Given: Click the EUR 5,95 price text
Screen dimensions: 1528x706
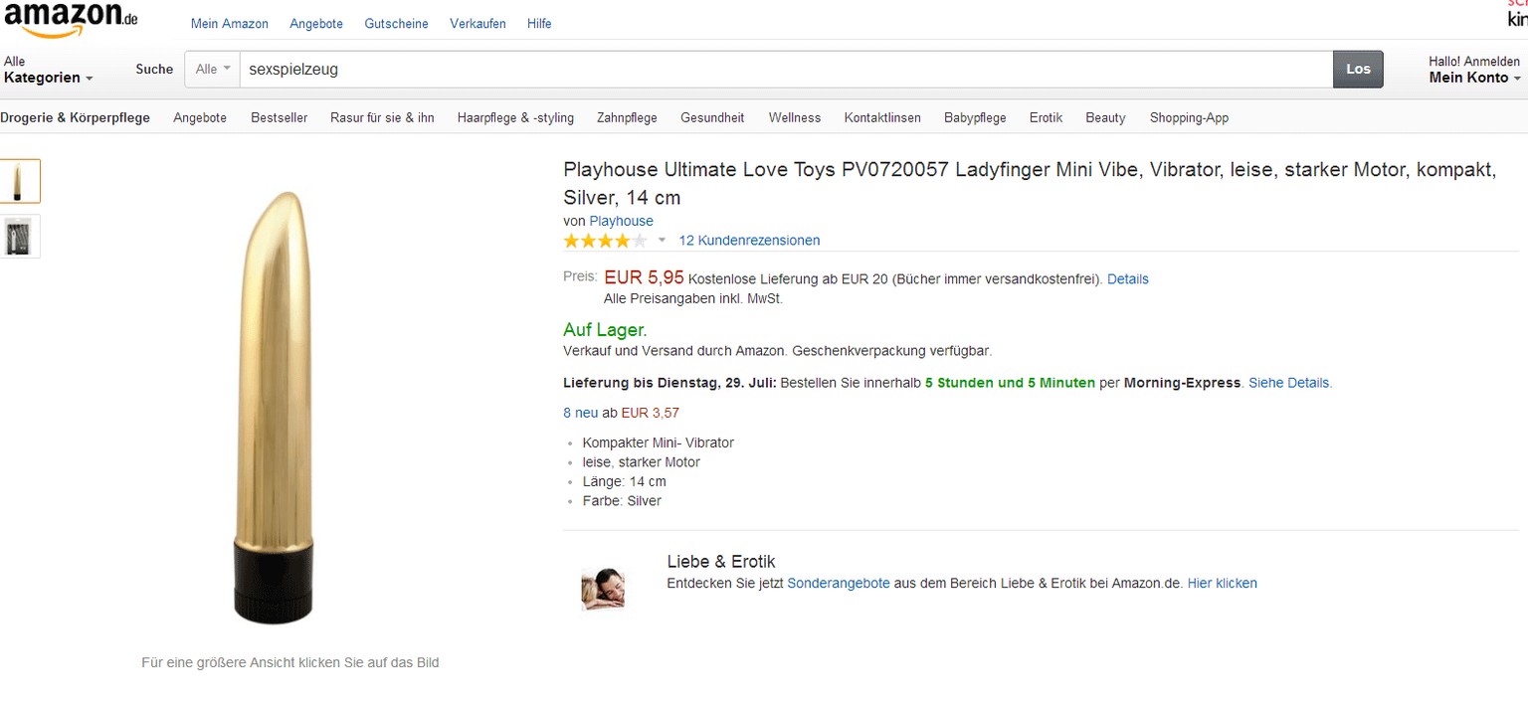Looking at the screenshot, I should point(644,277).
